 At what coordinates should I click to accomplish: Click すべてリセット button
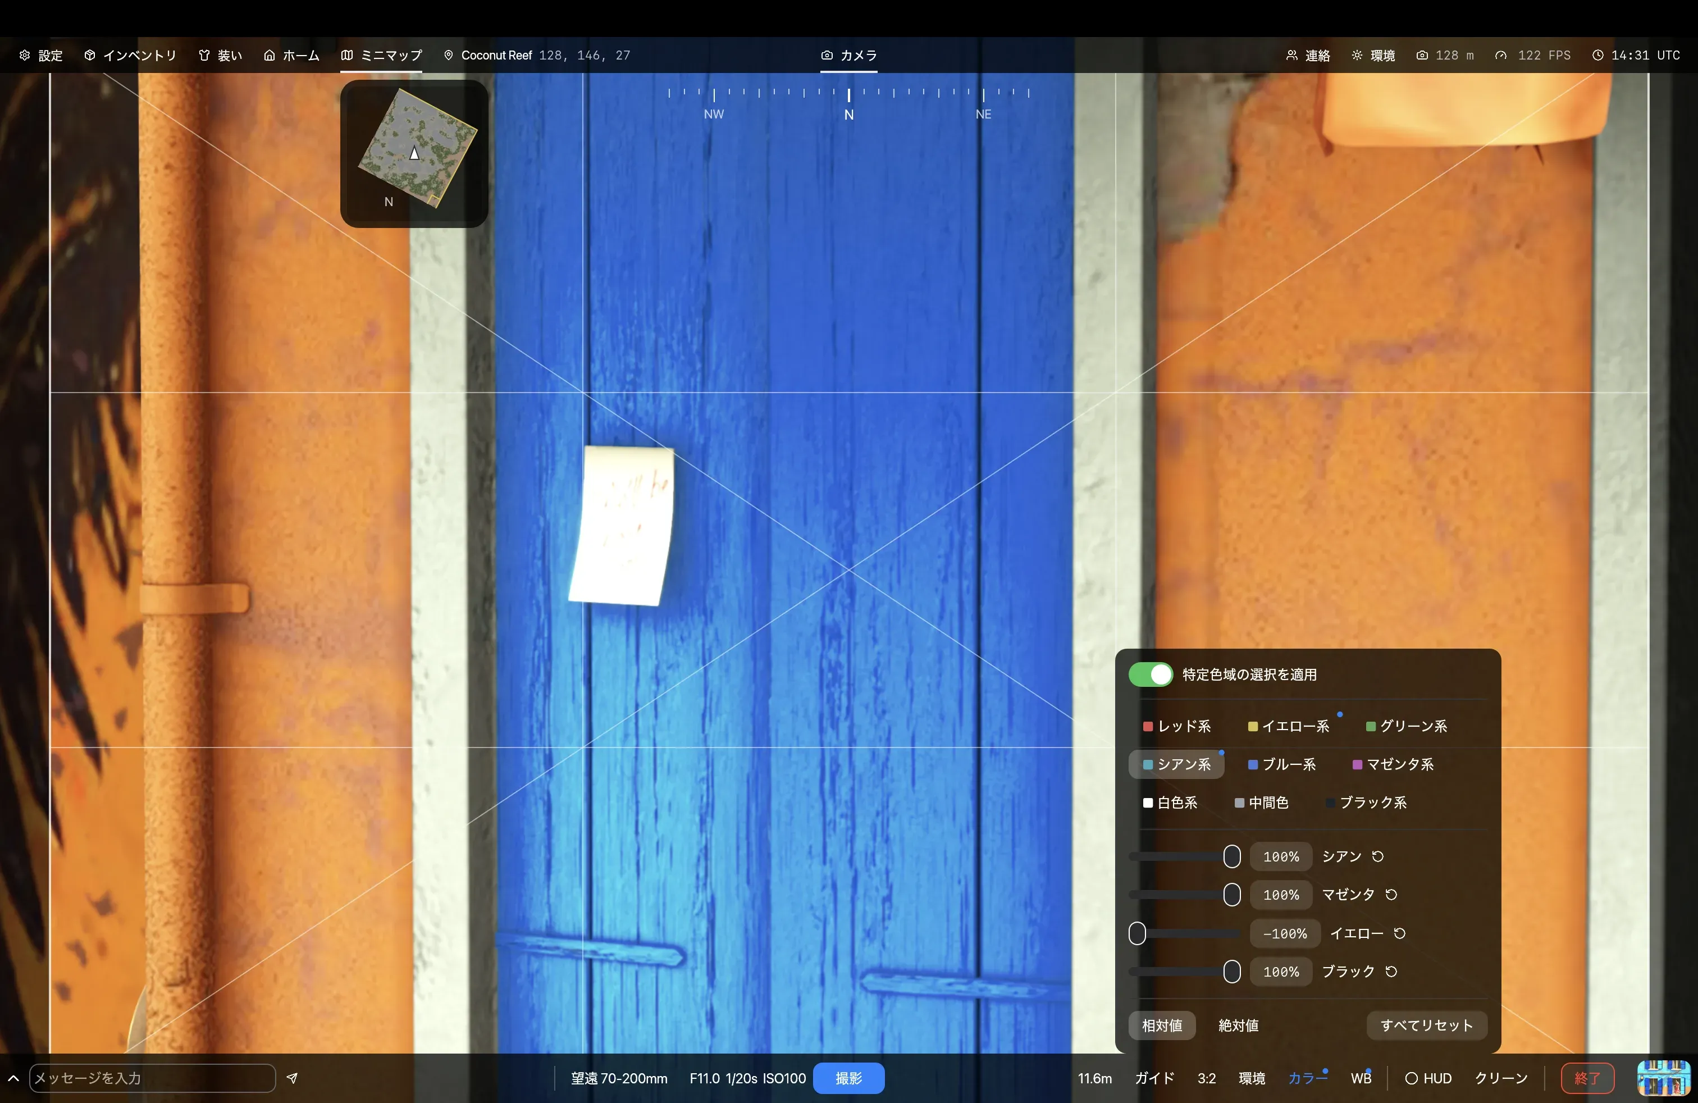[x=1426, y=1025]
